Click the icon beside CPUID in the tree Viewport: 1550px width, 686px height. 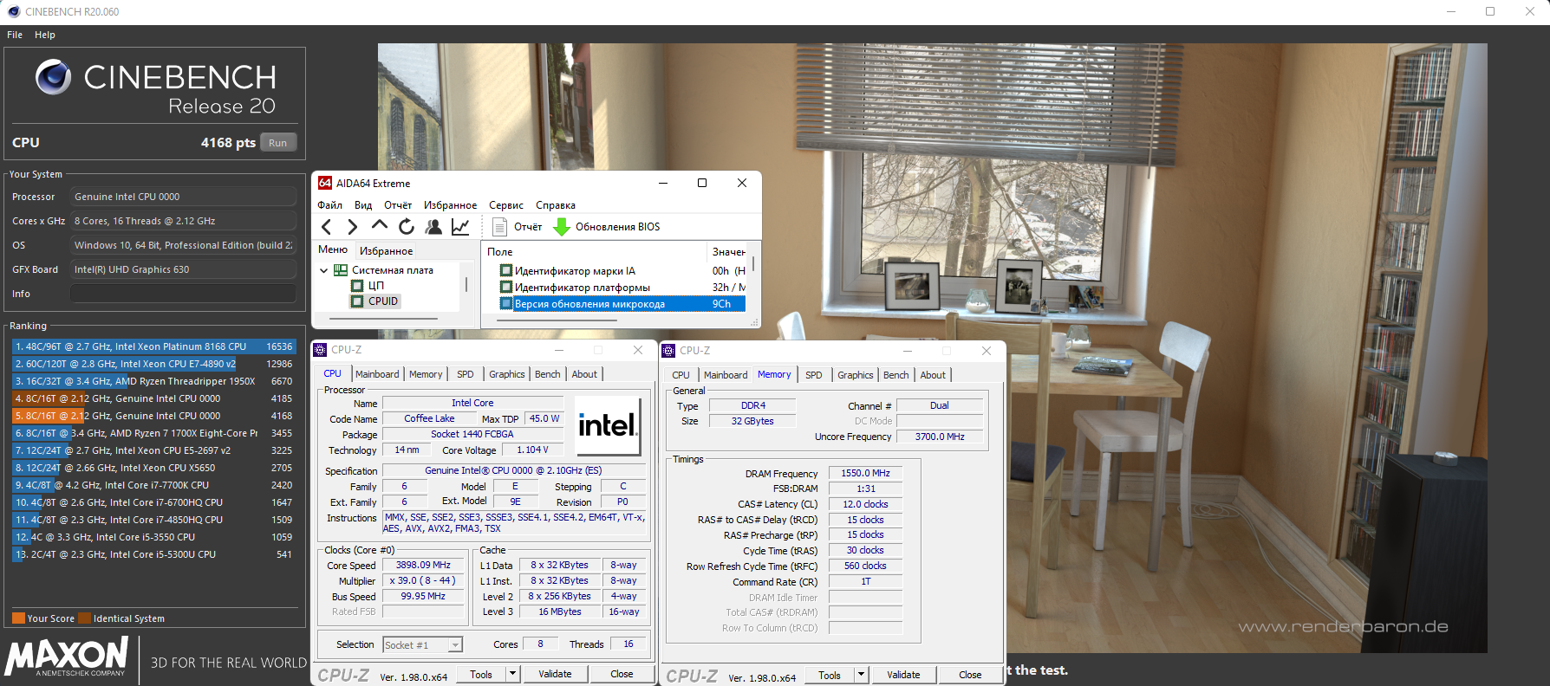pyautogui.click(x=357, y=301)
